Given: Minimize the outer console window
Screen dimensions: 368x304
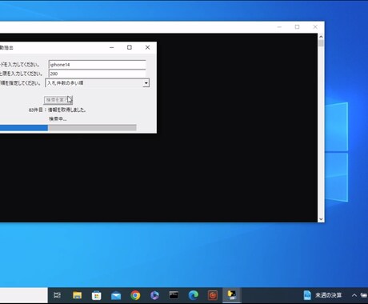Looking at the screenshot, I should point(279,27).
